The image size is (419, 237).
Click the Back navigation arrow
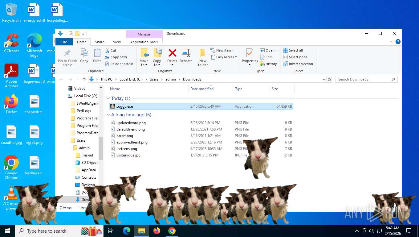61,79
